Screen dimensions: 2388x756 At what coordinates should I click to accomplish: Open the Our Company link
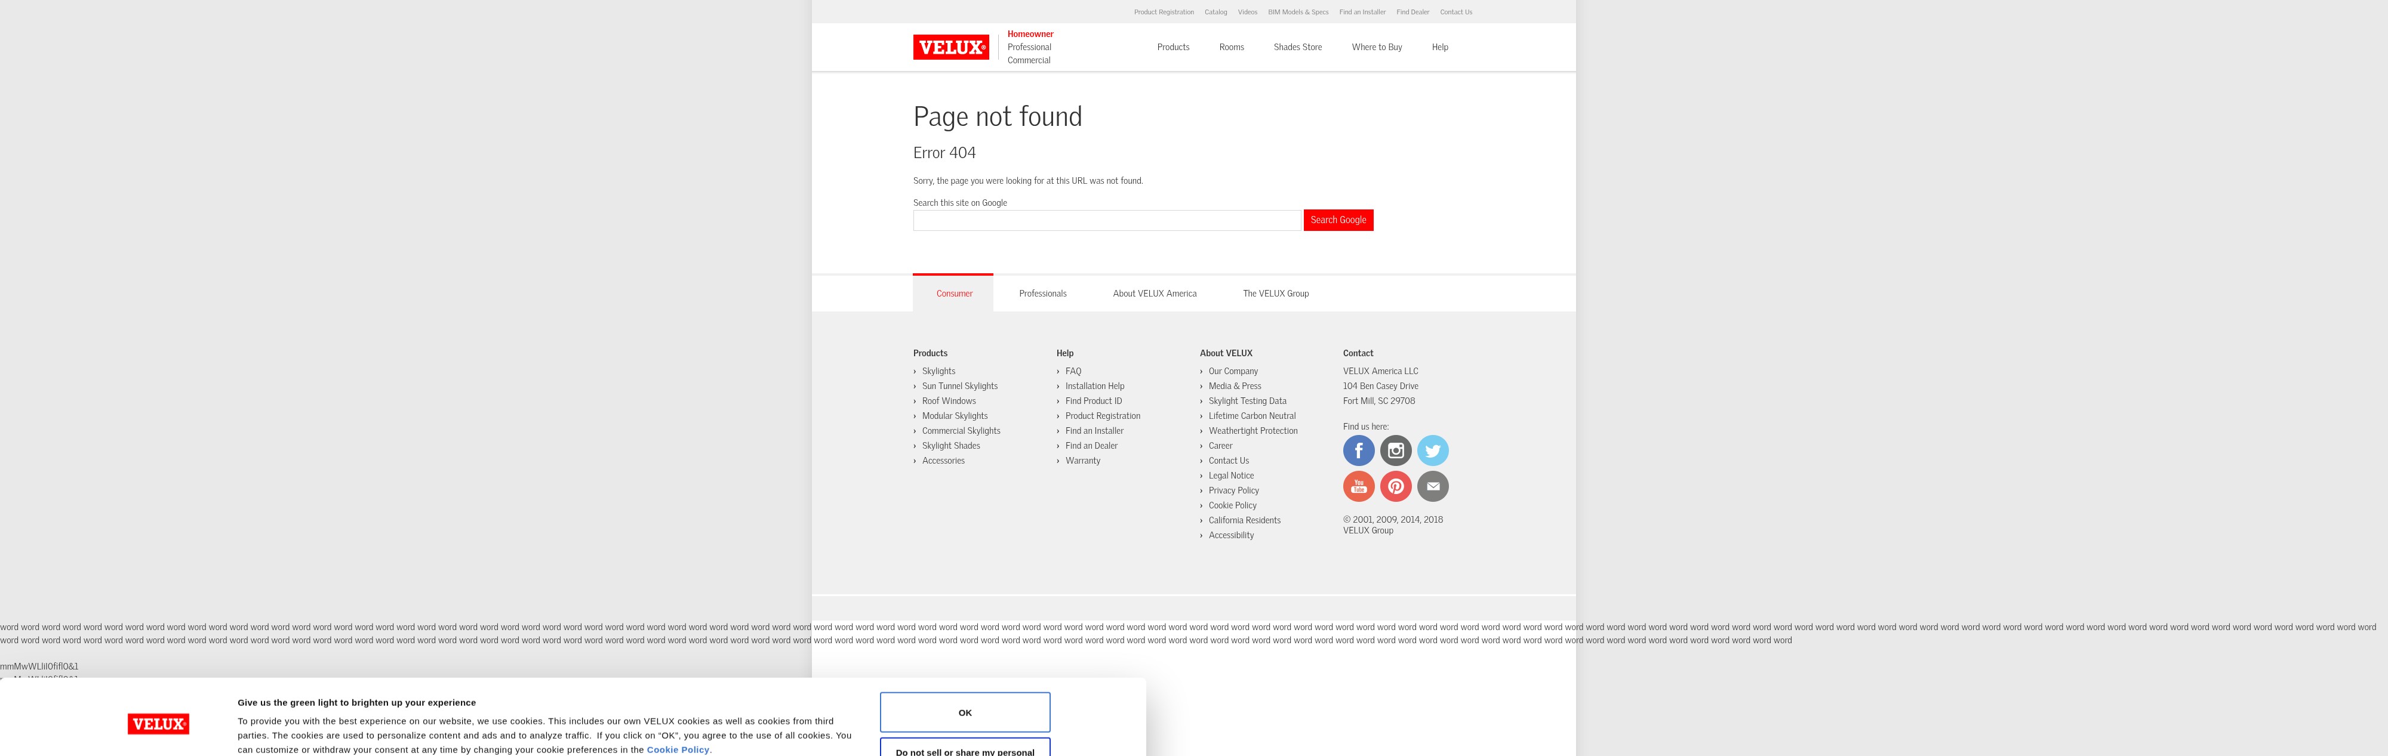(x=1233, y=372)
